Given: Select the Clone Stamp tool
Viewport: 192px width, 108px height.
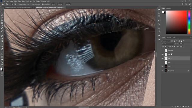Looking at the screenshot, I should (2, 33).
